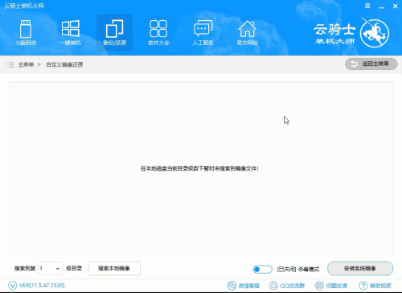Screen dimensions: 402x293
Task: Select the 备份/还原 backup restore tab
Action: click(114, 32)
